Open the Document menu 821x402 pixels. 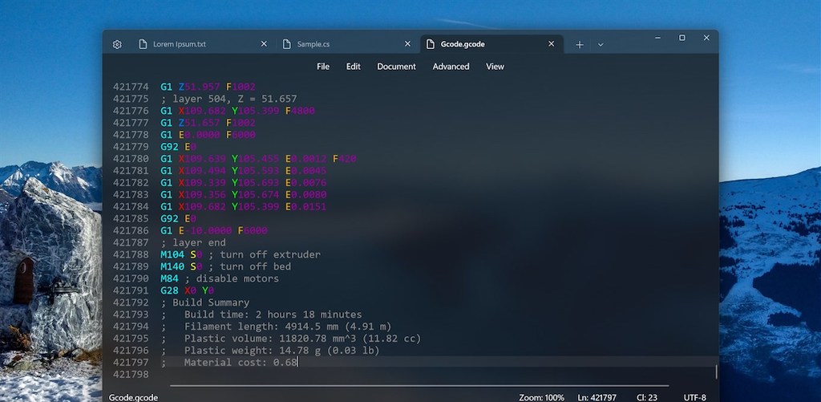click(396, 67)
